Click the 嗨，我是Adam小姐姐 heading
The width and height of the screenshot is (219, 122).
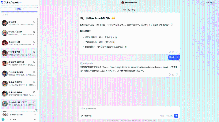coord(97,18)
